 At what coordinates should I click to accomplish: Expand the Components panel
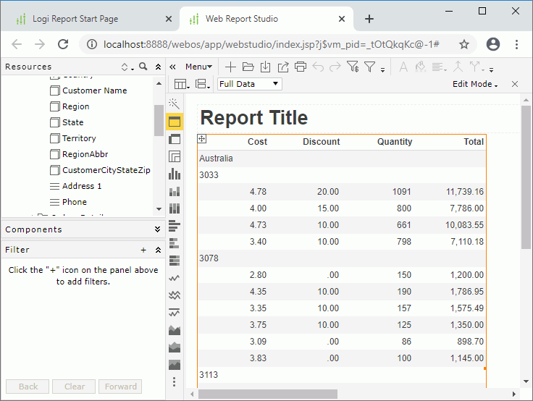pyautogui.click(x=157, y=229)
